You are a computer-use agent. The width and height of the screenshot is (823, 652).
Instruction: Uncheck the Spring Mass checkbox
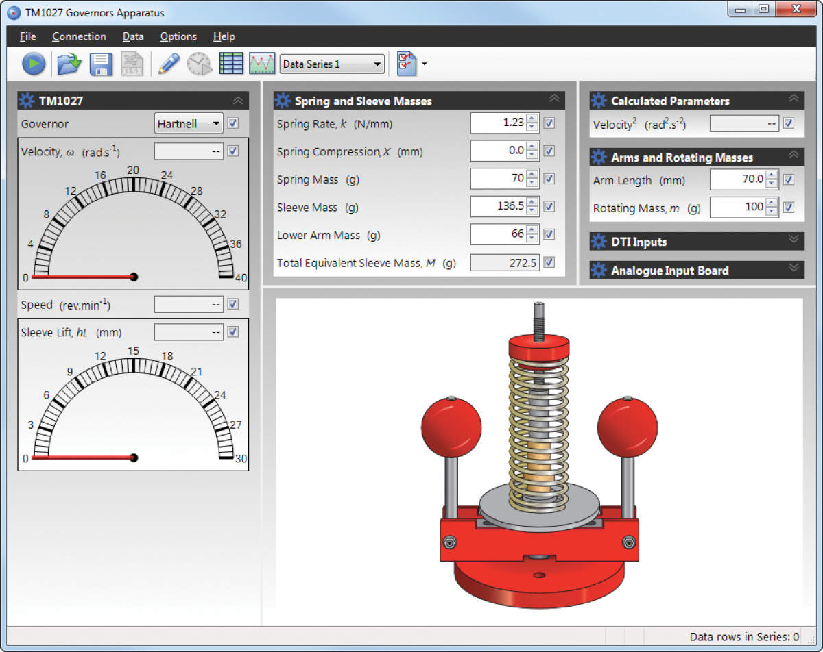click(549, 179)
